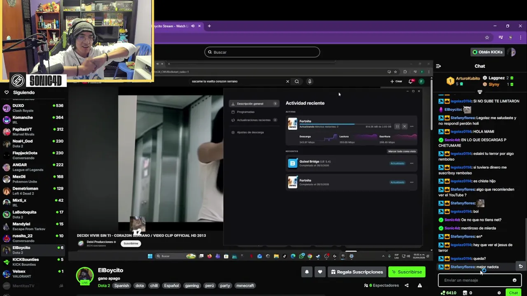Open KICKBounties channel in sidebar
This screenshot has width=527, height=296.
point(33,261)
